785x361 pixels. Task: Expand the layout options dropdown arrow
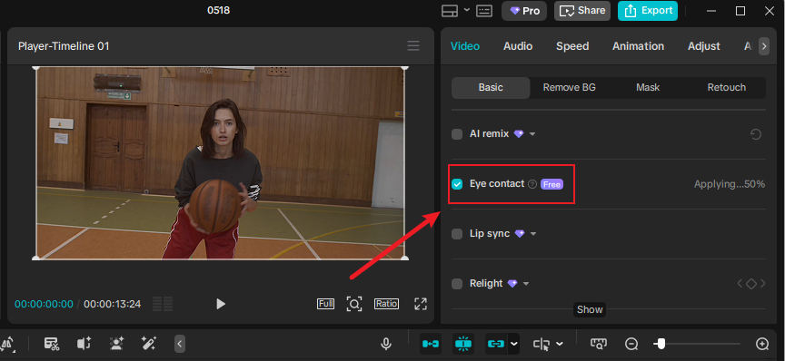click(467, 9)
